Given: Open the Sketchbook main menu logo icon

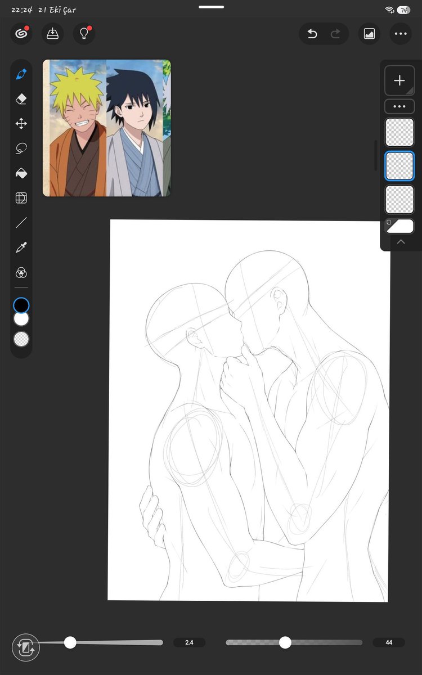Looking at the screenshot, I should [21, 34].
